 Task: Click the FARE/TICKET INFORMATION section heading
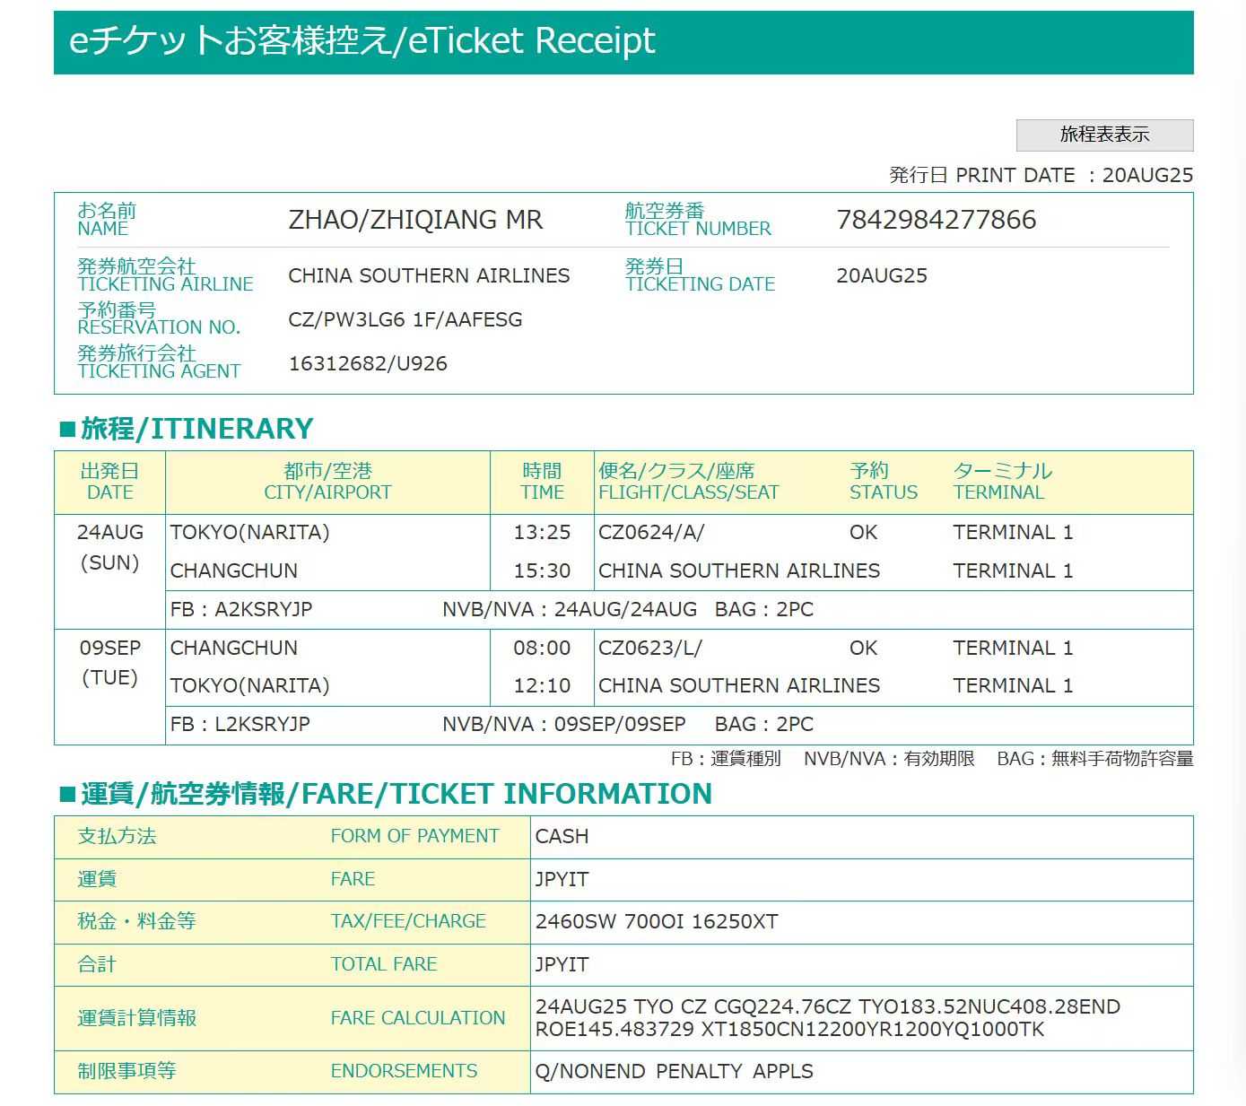point(387,794)
